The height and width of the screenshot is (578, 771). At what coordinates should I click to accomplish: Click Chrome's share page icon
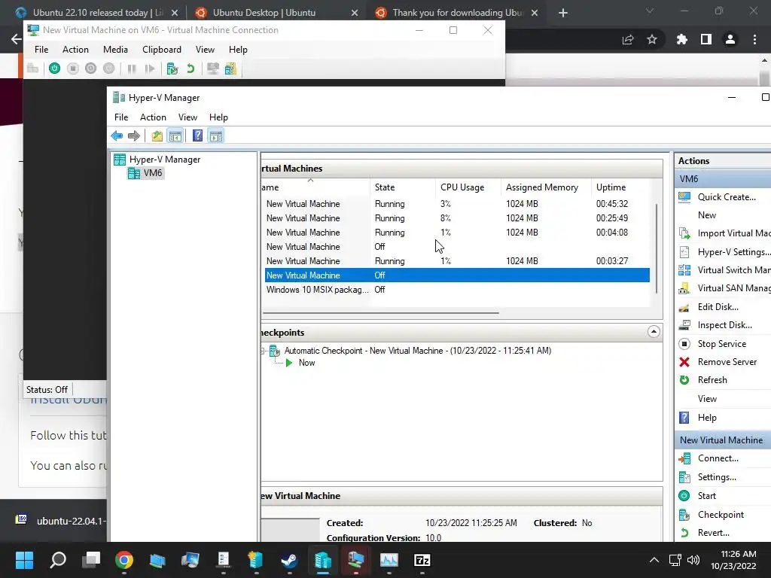pos(628,40)
